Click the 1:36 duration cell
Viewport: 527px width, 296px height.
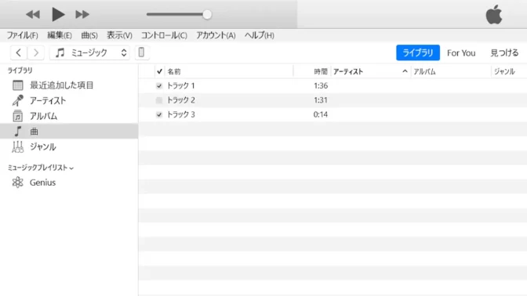pos(321,86)
